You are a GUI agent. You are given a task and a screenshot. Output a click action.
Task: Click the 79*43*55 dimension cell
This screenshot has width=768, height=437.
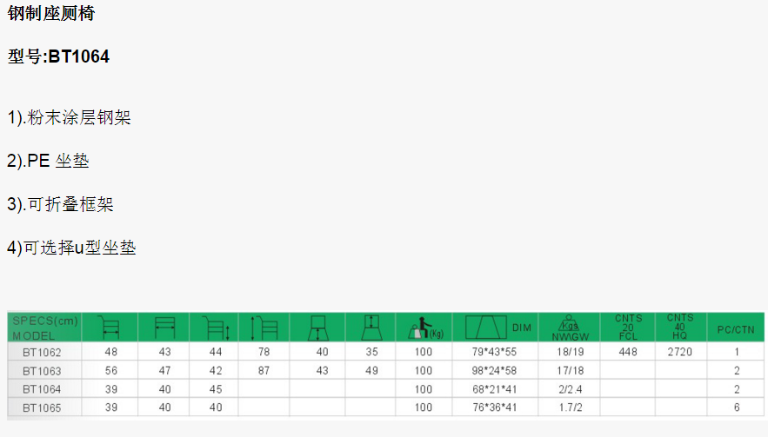pyautogui.click(x=494, y=353)
